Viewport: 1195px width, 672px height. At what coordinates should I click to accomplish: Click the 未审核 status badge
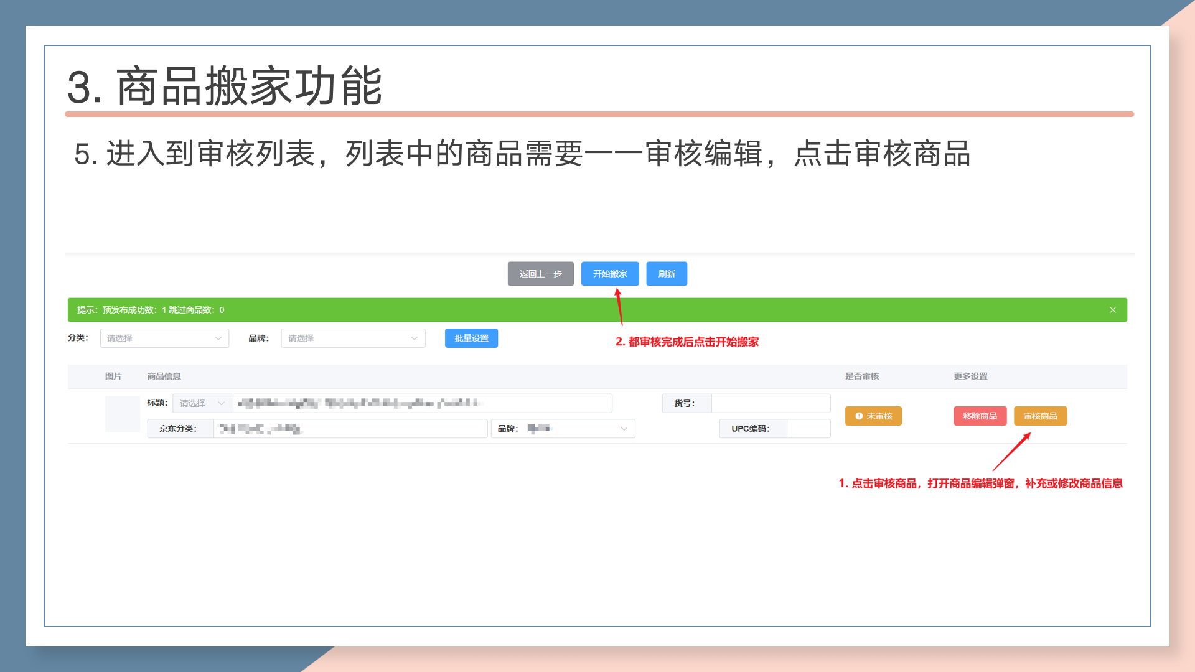click(x=873, y=416)
